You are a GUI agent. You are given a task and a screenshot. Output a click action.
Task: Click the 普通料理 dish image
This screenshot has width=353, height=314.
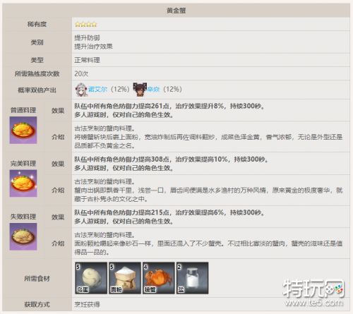23,130
